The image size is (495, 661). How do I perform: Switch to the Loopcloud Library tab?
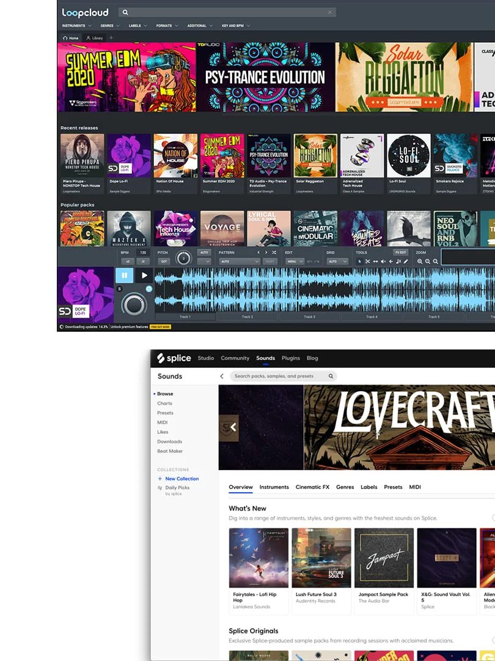tap(94, 38)
